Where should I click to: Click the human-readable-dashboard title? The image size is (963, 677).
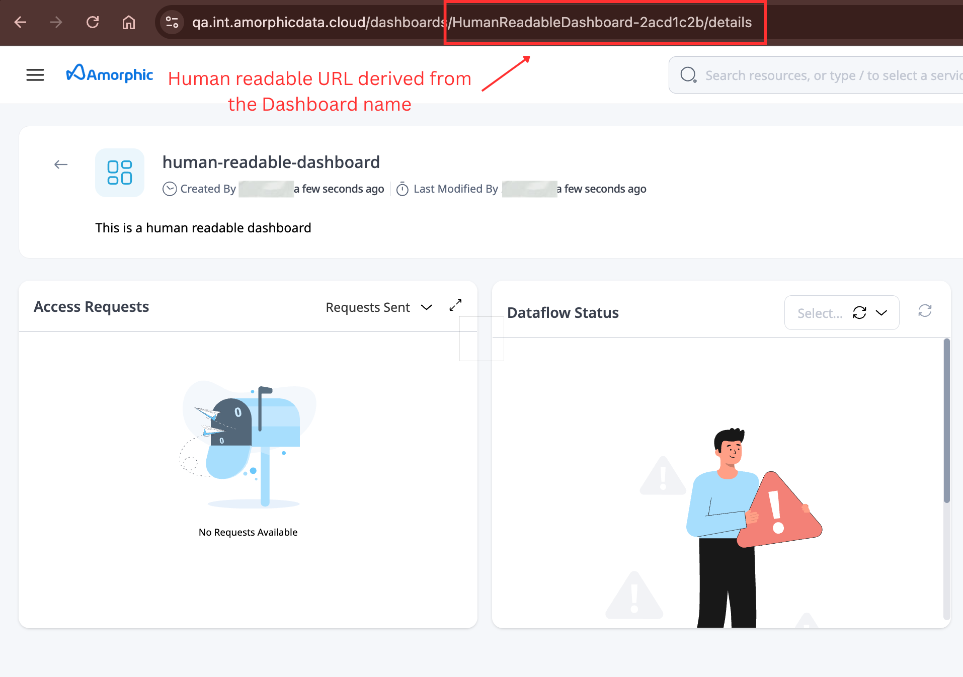pyautogui.click(x=271, y=162)
